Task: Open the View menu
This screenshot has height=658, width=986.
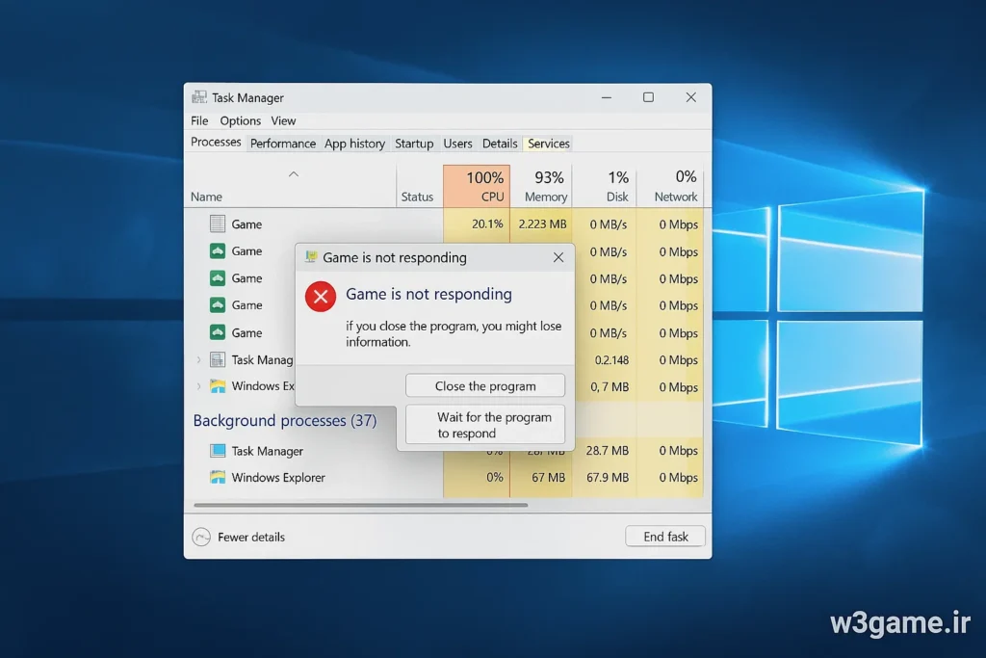Action: 283,120
